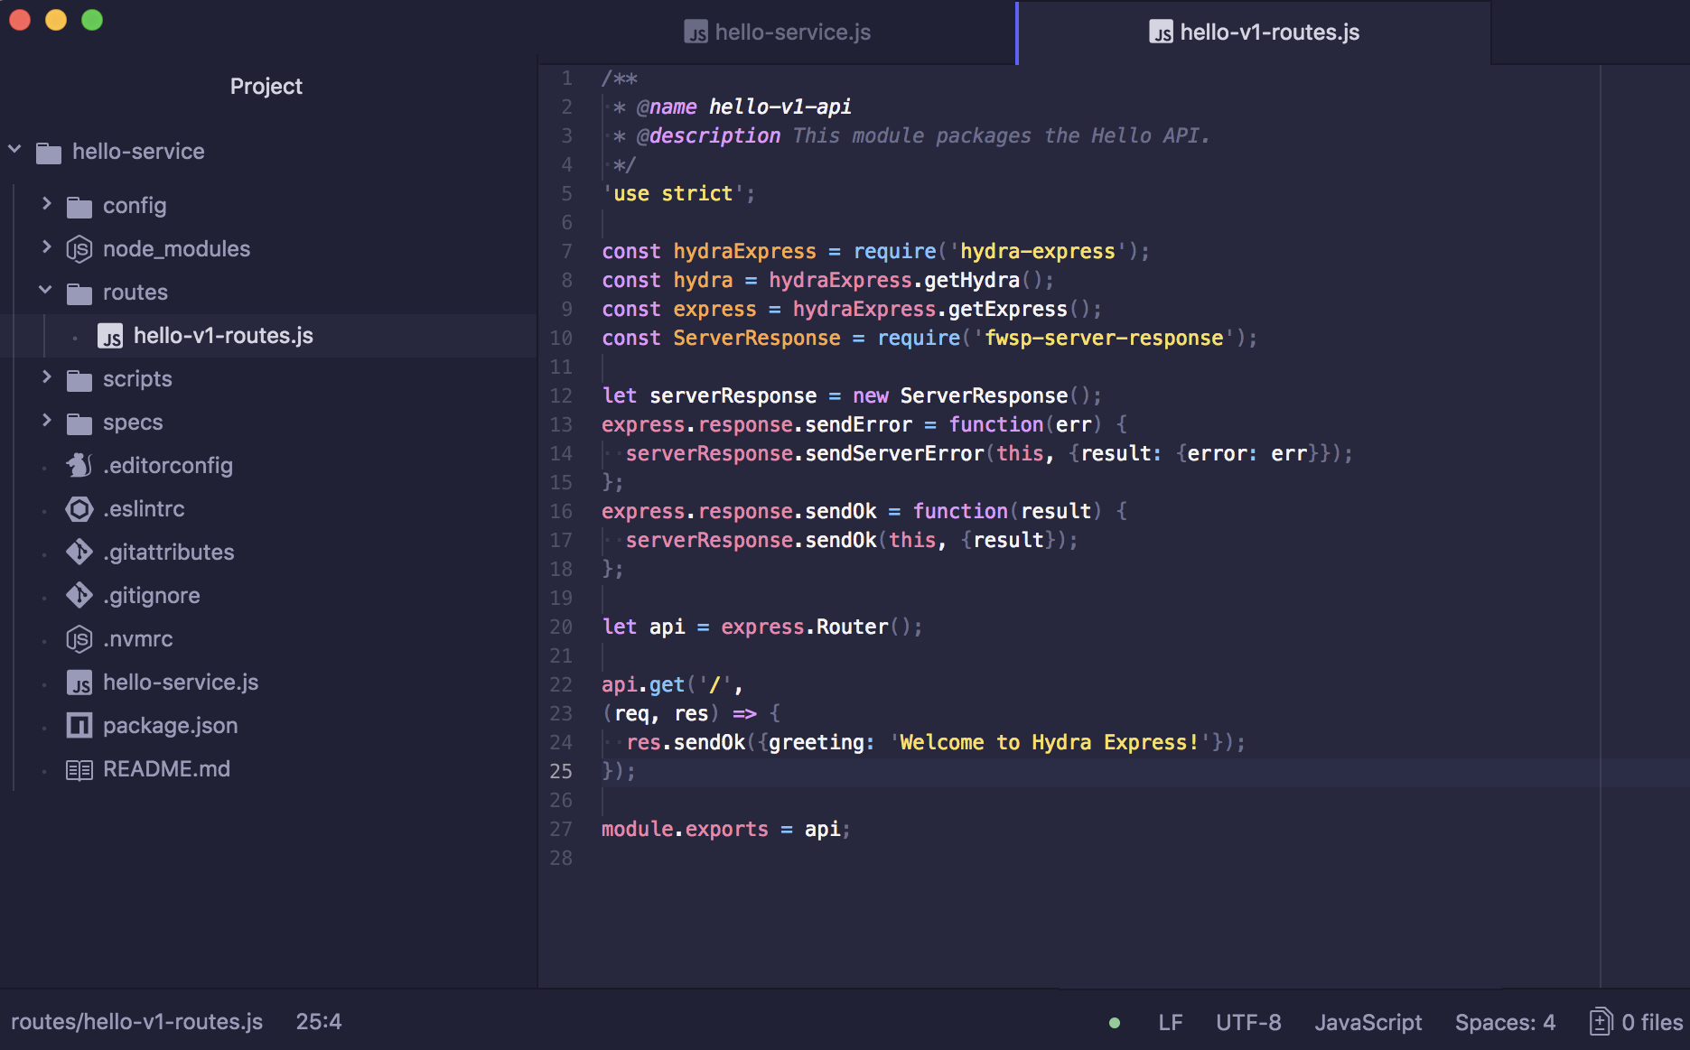Image resolution: width=1690 pixels, height=1050 pixels.
Task: Click the scripts folder icon
Action: point(79,380)
